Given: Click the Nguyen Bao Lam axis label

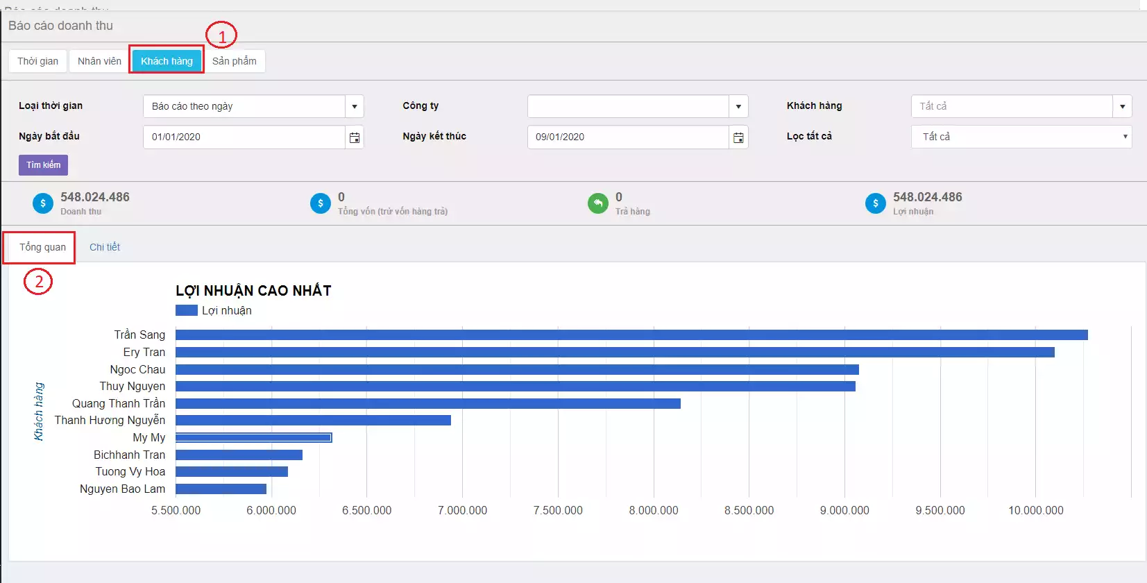Looking at the screenshot, I should tap(122, 489).
